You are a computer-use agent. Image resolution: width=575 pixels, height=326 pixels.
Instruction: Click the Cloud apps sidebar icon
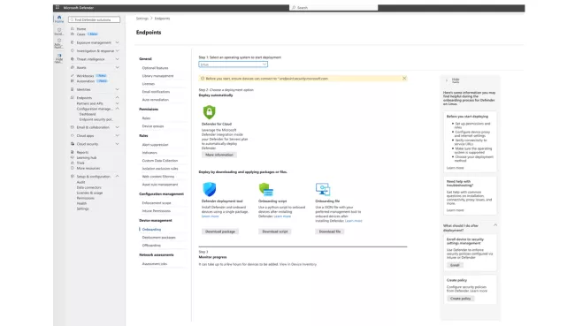73,135
